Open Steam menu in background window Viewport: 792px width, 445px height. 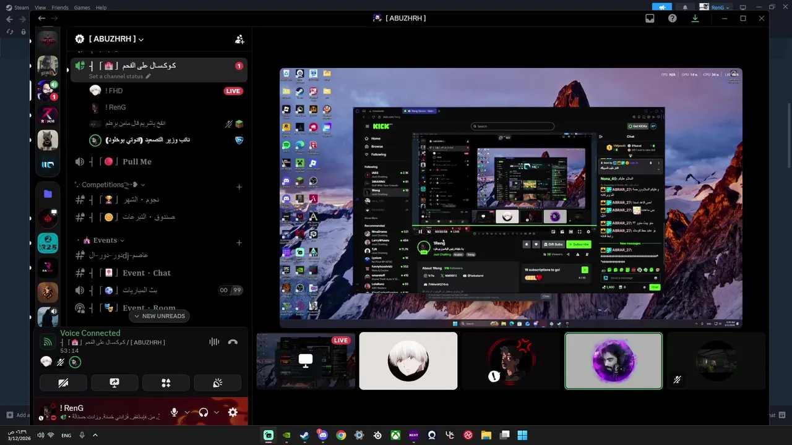tap(17, 7)
